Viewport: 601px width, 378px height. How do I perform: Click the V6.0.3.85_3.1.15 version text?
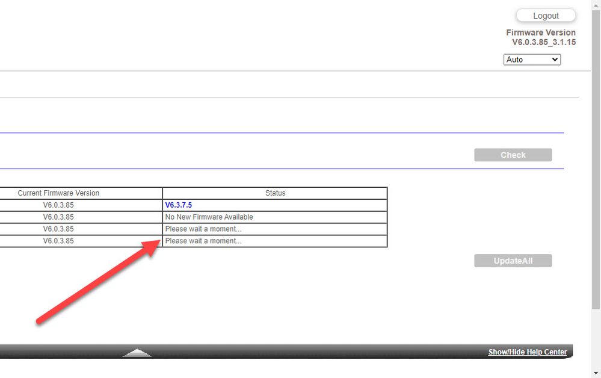[543, 42]
